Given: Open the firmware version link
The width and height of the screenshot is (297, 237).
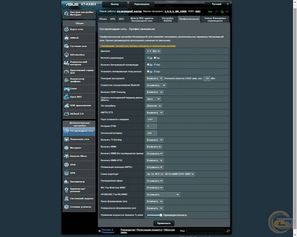Looking at the screenshot, I should [x=175, y=11].
